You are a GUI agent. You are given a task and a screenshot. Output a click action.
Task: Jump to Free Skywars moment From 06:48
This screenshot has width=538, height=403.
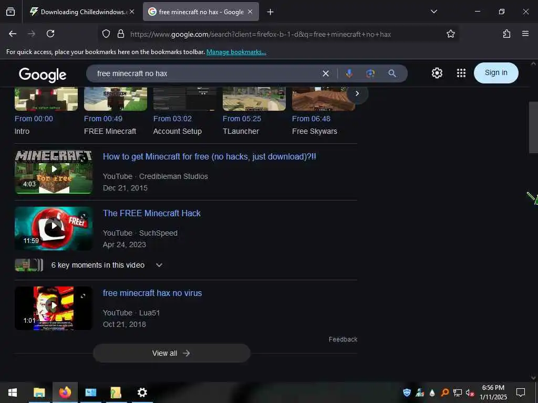[x=311, y=119]
